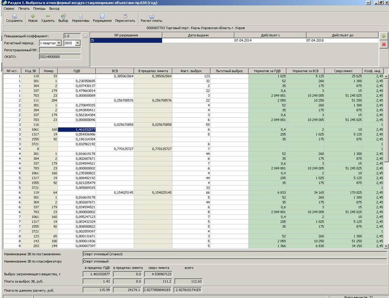Click the note icon beside Повышающий коэффициент

coord(85,36)
